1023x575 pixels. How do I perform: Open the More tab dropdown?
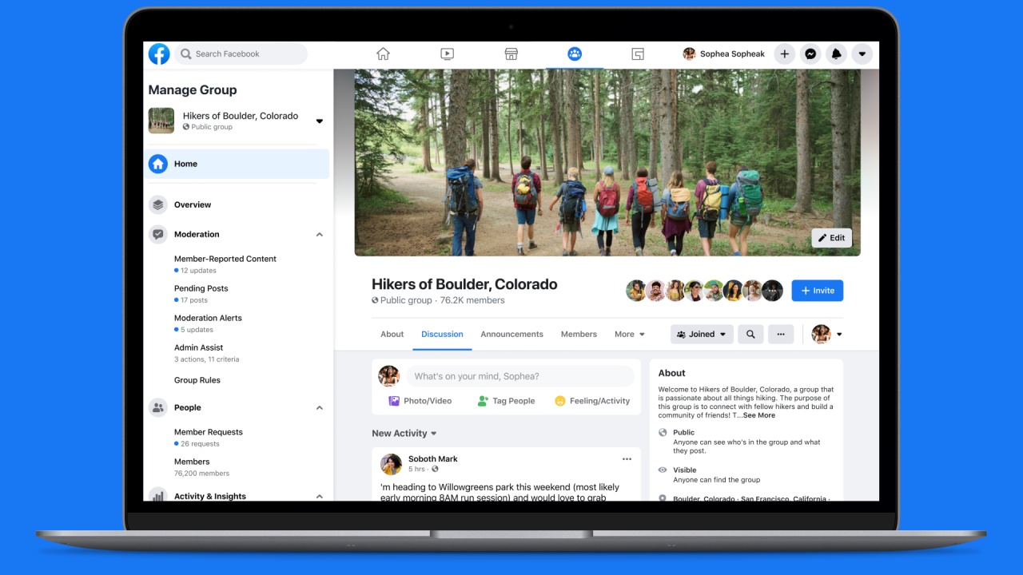pyautogui.click(x=630, y=334)
